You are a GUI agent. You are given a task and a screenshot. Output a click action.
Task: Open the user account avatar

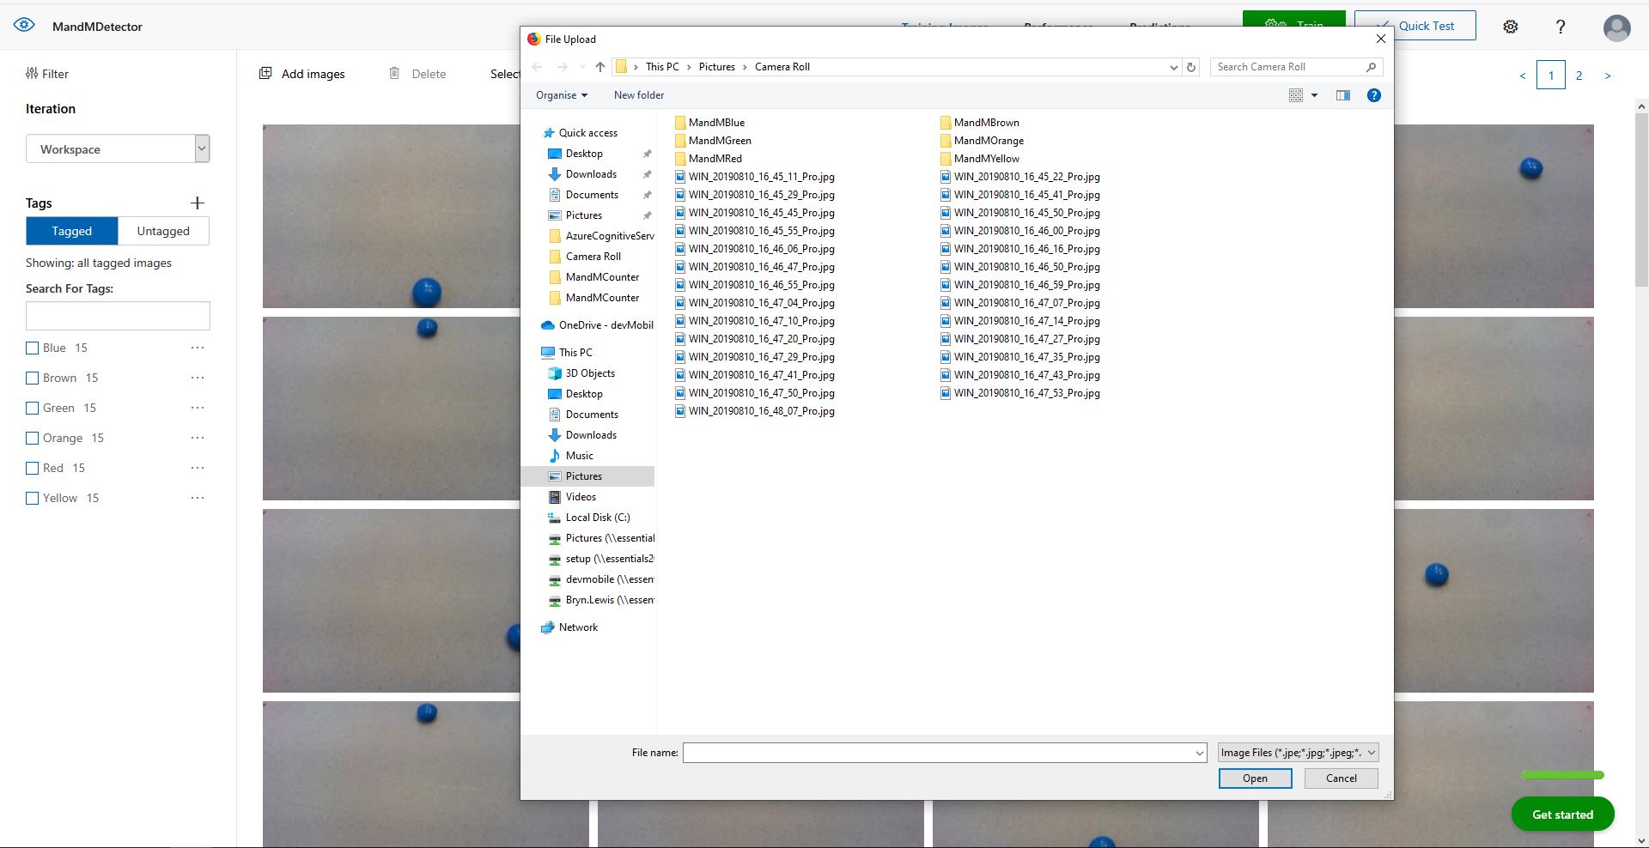point(1616,27)
